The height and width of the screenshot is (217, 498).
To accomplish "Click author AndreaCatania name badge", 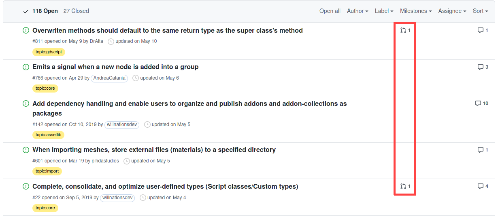I will pyautogui.click(x=109, y=78).
